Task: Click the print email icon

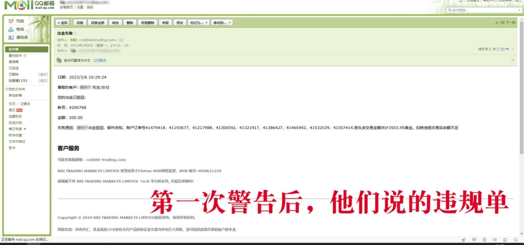Action: point(507,49)
